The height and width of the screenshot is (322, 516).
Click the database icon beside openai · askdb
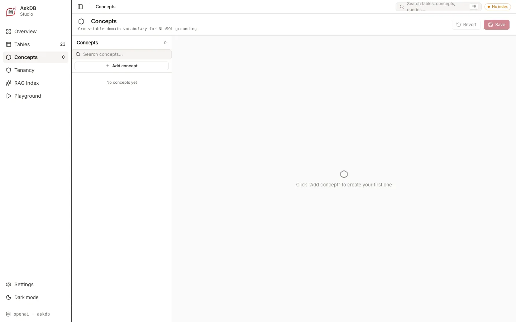pos(8,314)
